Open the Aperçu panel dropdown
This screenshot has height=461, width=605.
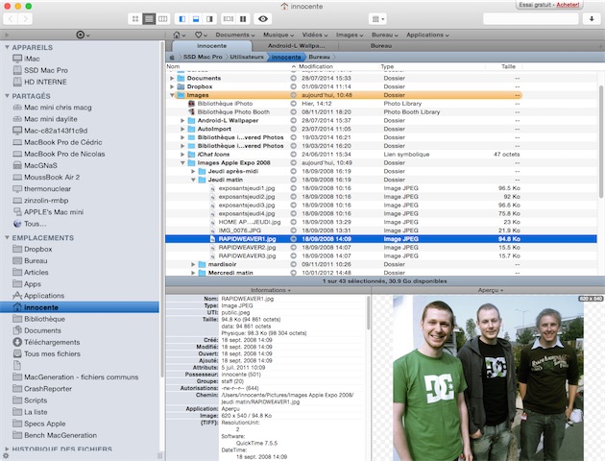pyautogui.click(x=491, y=290)
